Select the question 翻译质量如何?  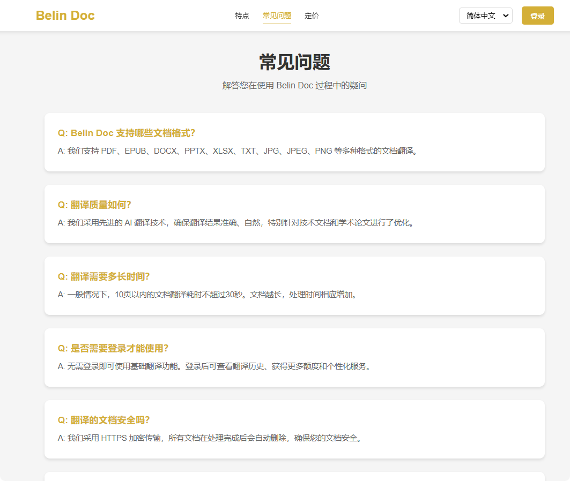pyautogui.click(x=94, y=205)
